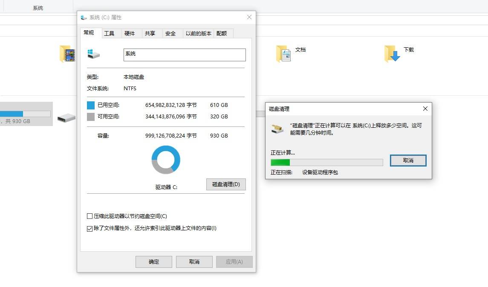Switch to the 共享 tab

click(x=150, y=33)
